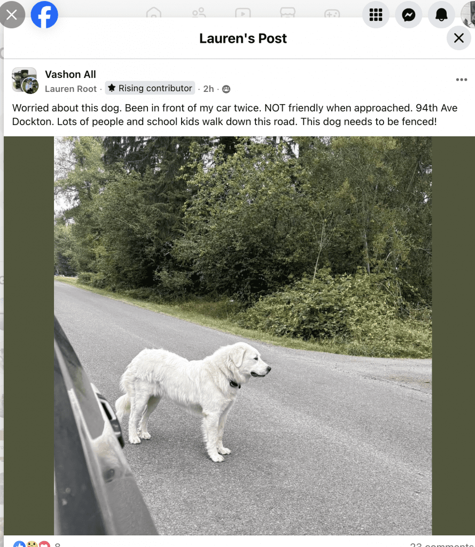Open the Vashon All group link
Image resolution: width=475 pixels, height=547 pixels.
coord(71,74)
